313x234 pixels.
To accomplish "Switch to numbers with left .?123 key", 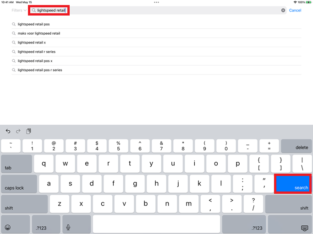I will click(46, 224).
